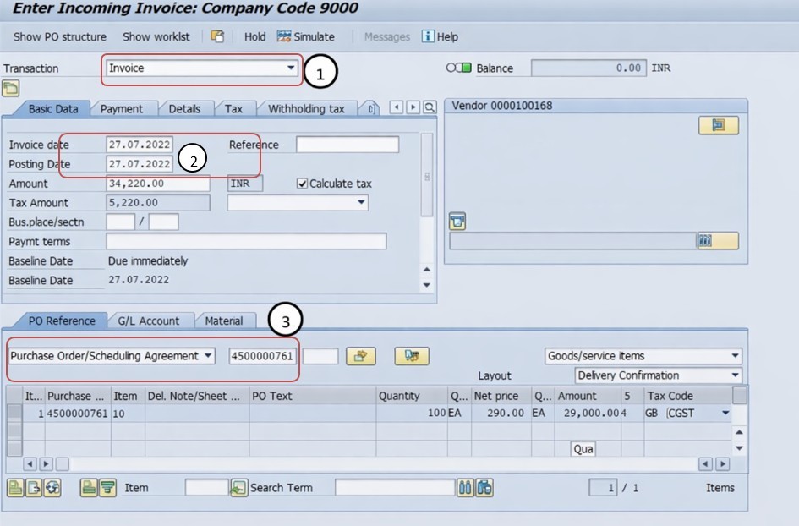This screenshot has width=799, height=526.
Task: Click the search icon next to Search Term
Action: pos(238,488)
